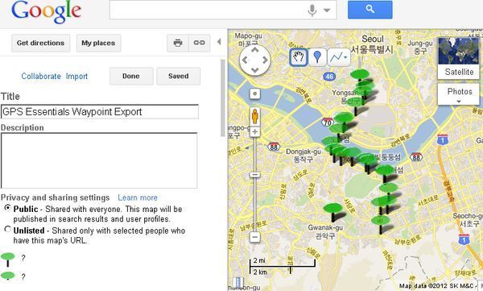Collapse the left panel with the arrow
483x291 pixels.
pyautogui.click(x=219, y=42)
